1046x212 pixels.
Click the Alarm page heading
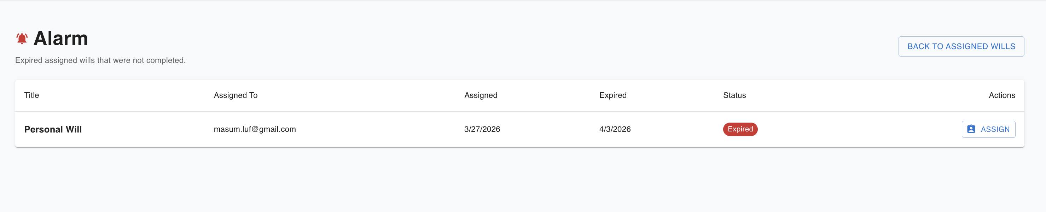61,39
